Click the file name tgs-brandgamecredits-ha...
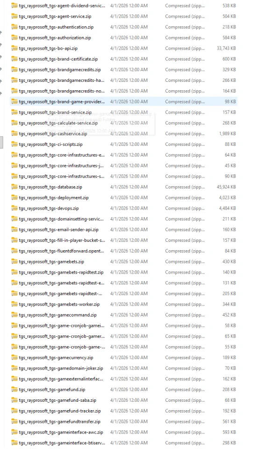The width and height of the screenshot is (258, 449). (x=62, y=80)
